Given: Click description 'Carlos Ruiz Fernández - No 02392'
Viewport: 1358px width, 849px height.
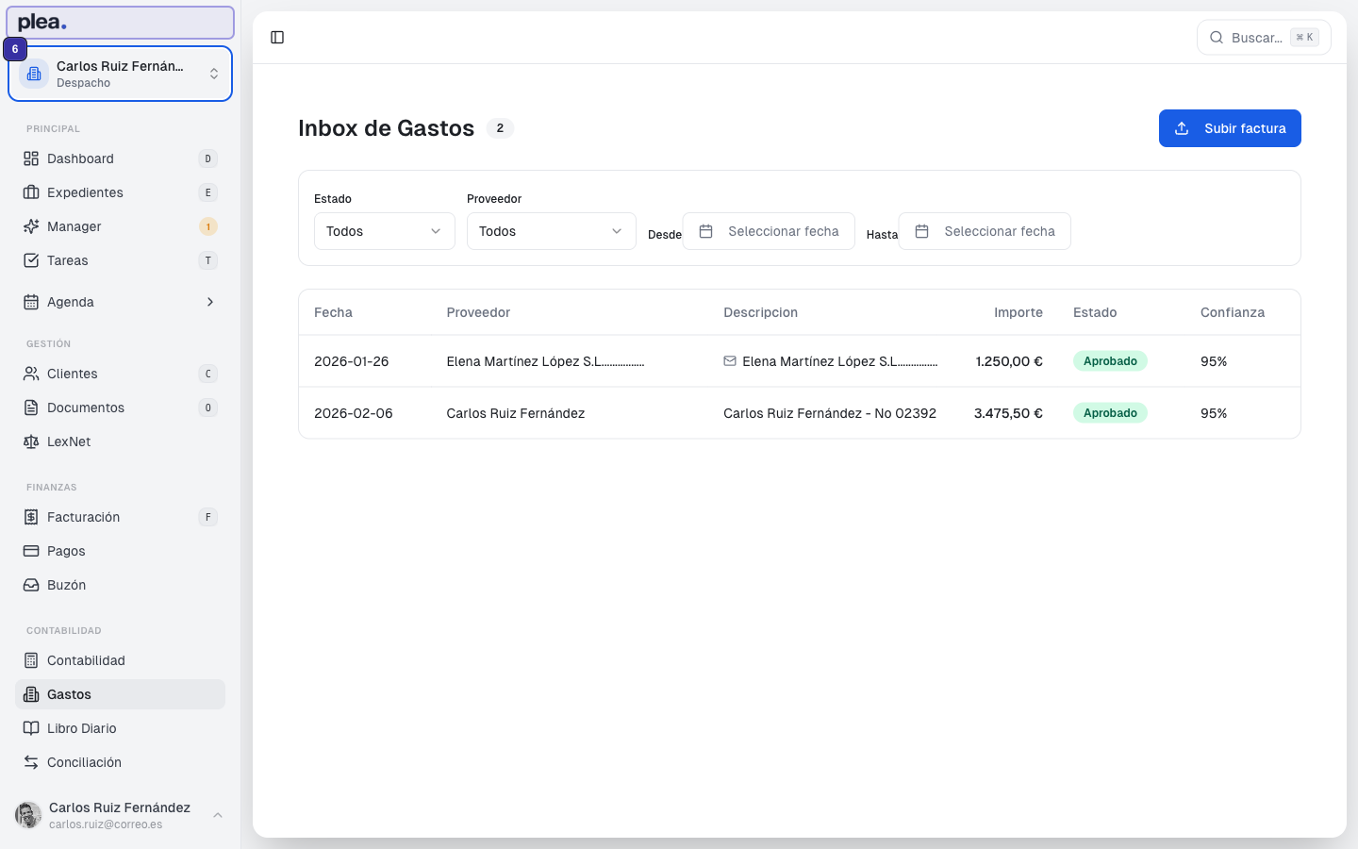Looking at the screenshot, I should pyautogui.click(x=830, y=413).
